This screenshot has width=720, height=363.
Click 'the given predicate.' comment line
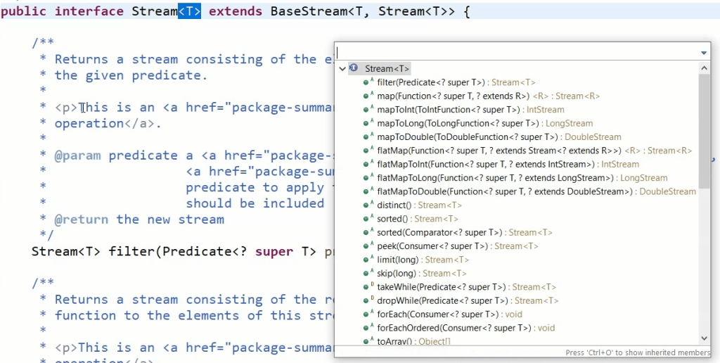coord(131,75)
